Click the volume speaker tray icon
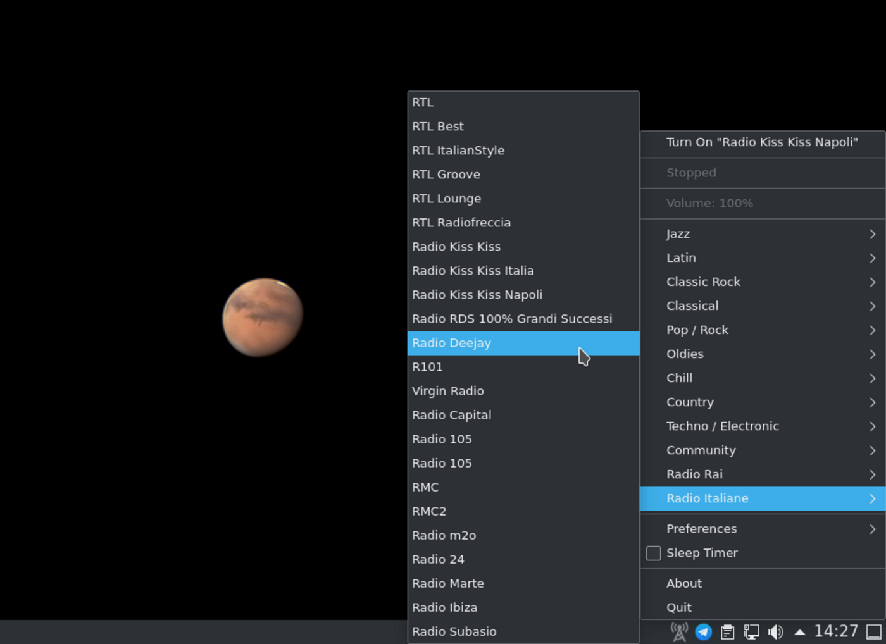 pyautogui.click(x=775, y=631)
